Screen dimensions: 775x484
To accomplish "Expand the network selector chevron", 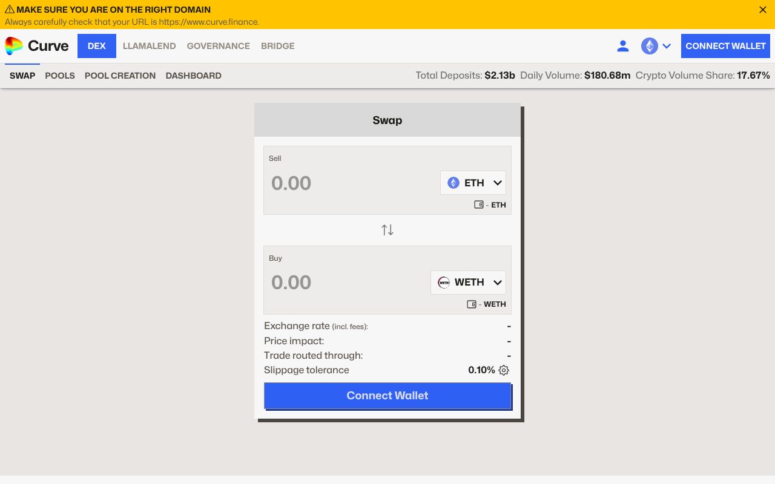I will point(667,46).
